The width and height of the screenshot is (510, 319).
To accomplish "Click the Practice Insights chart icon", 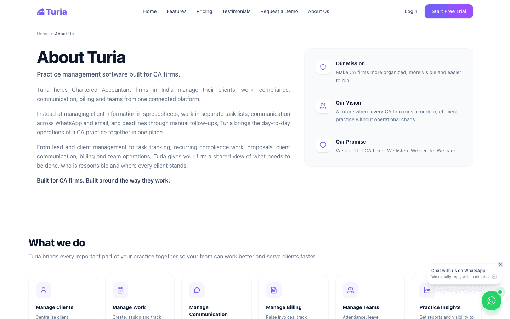I will pos(427,290).
